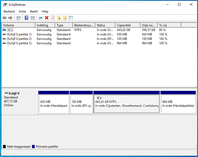
Task: Toggle the action pane toolbar icon
Action: (x=33, y=18)
